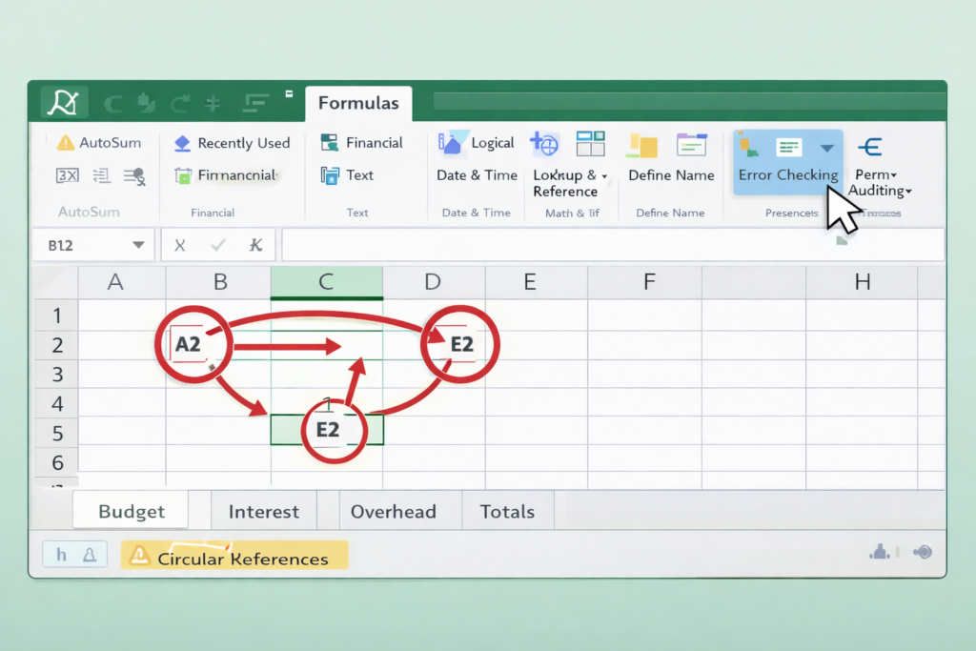The height and width of the screenshot is (651, 976).
Task: Expand the Perm Auditing dropdown
Action: pos(908,192)
